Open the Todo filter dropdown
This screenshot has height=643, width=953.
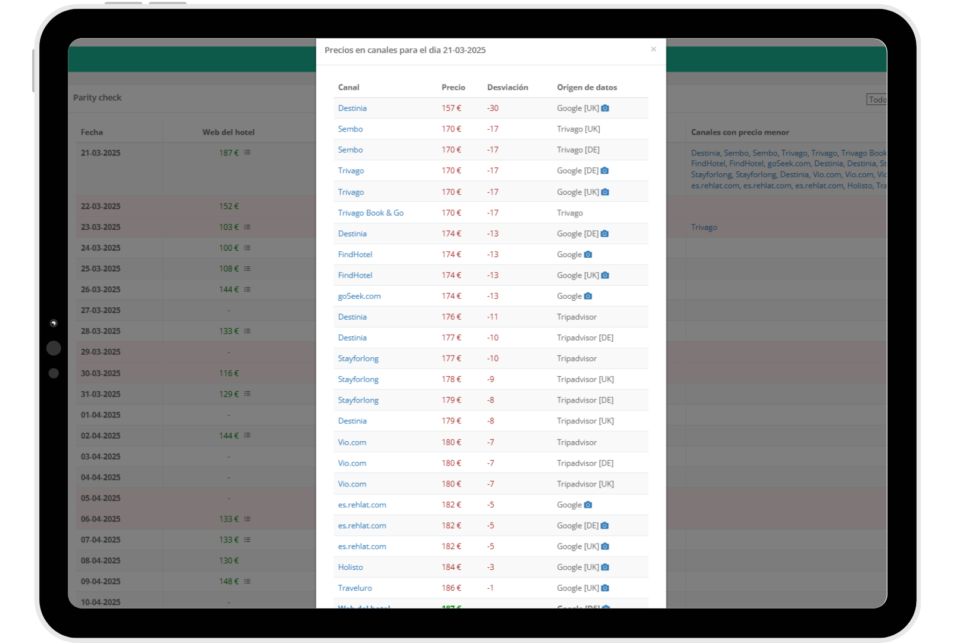pos(877,99)
